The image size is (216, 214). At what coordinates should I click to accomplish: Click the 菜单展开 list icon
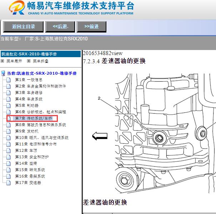coord(2,61)
